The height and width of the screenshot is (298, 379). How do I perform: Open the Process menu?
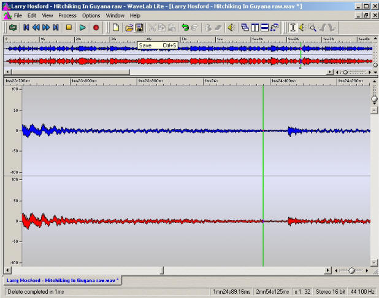(x=67, y=15)
